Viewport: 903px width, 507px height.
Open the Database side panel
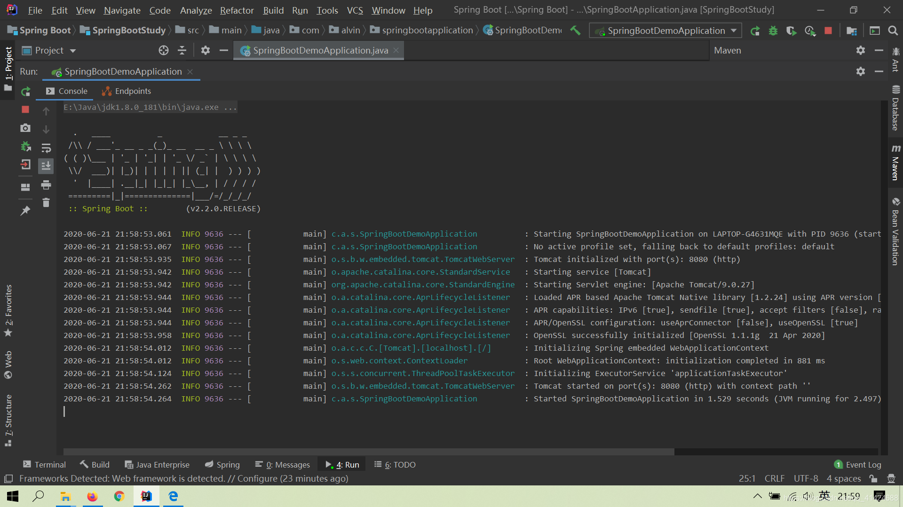[895, 108]
